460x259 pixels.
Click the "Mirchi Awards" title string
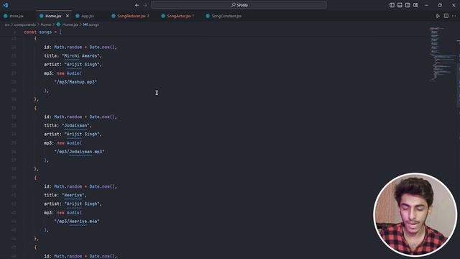click(x=80, y=56)
